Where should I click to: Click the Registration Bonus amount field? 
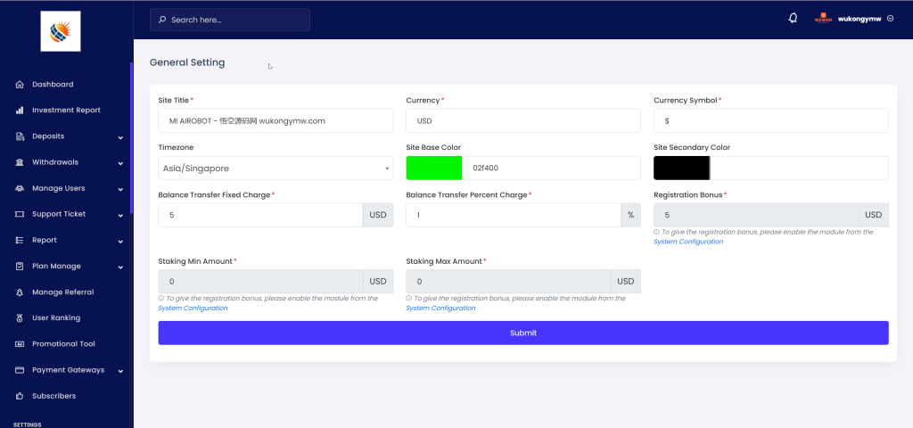tap(756, 215)
